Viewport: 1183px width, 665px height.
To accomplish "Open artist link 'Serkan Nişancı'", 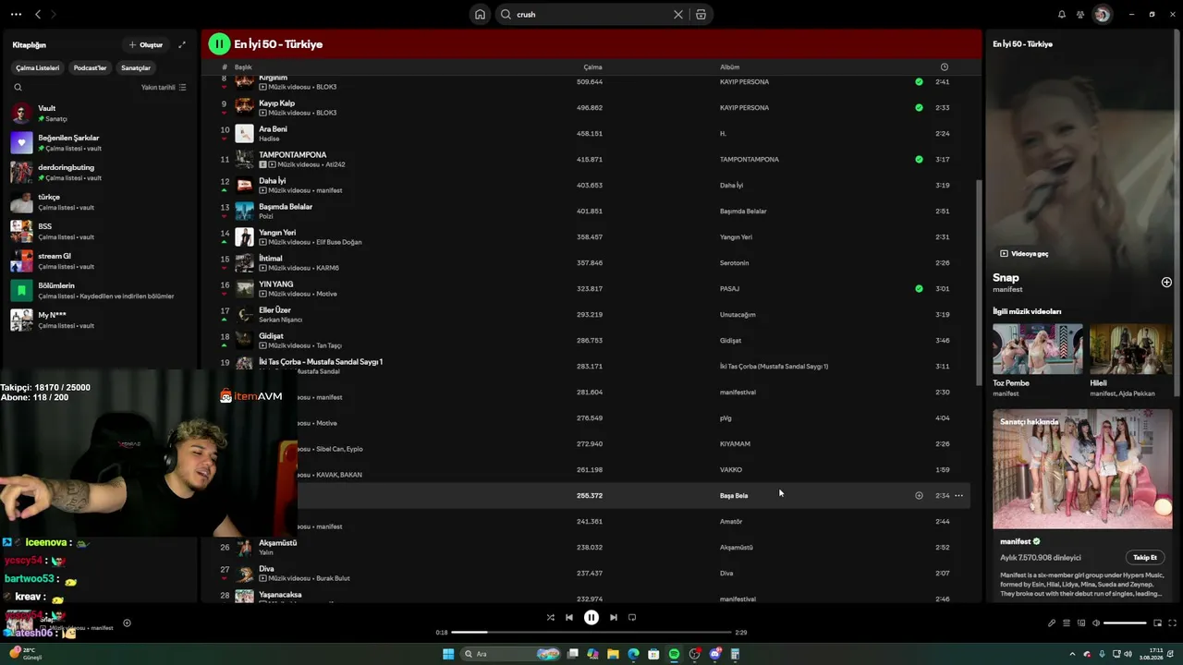I will click(x=281, y=320).
